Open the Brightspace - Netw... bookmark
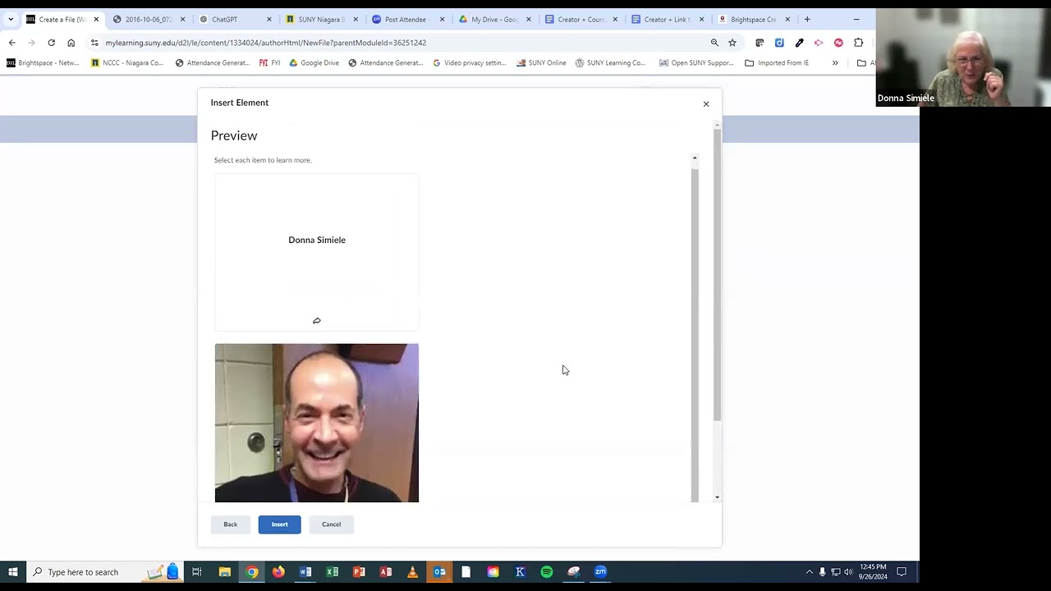Image resolution: width=1051 pixels, height=591 pixels. [42, 62]
